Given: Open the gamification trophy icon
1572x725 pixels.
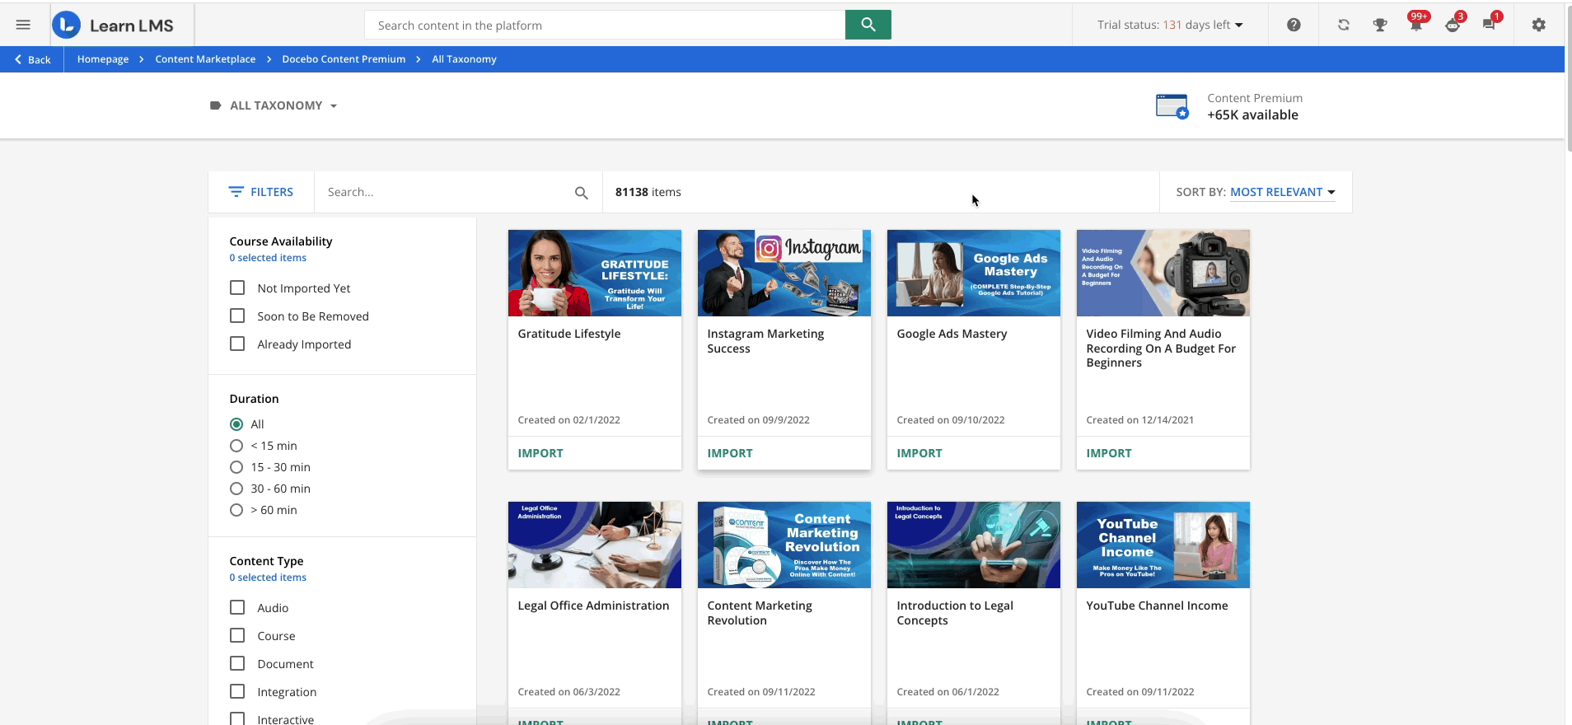Looking at the screenshot, I should pos(1380,25).
